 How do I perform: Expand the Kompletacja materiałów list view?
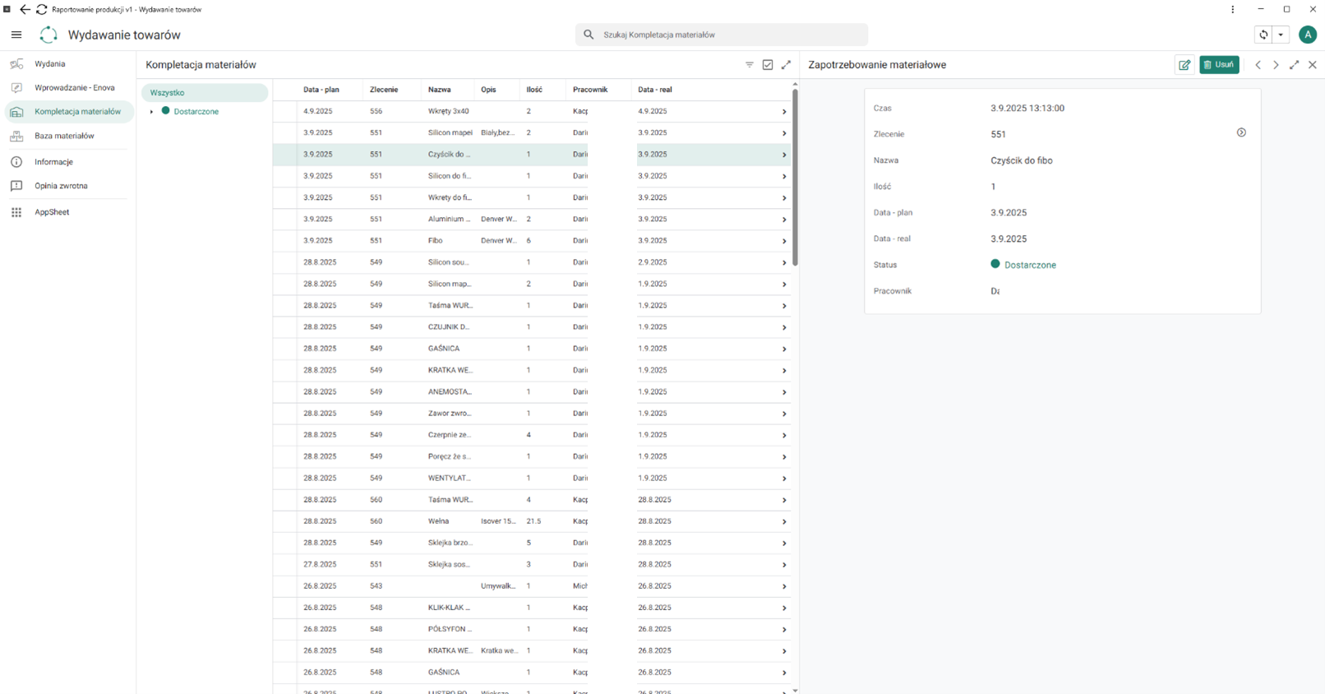786,65
